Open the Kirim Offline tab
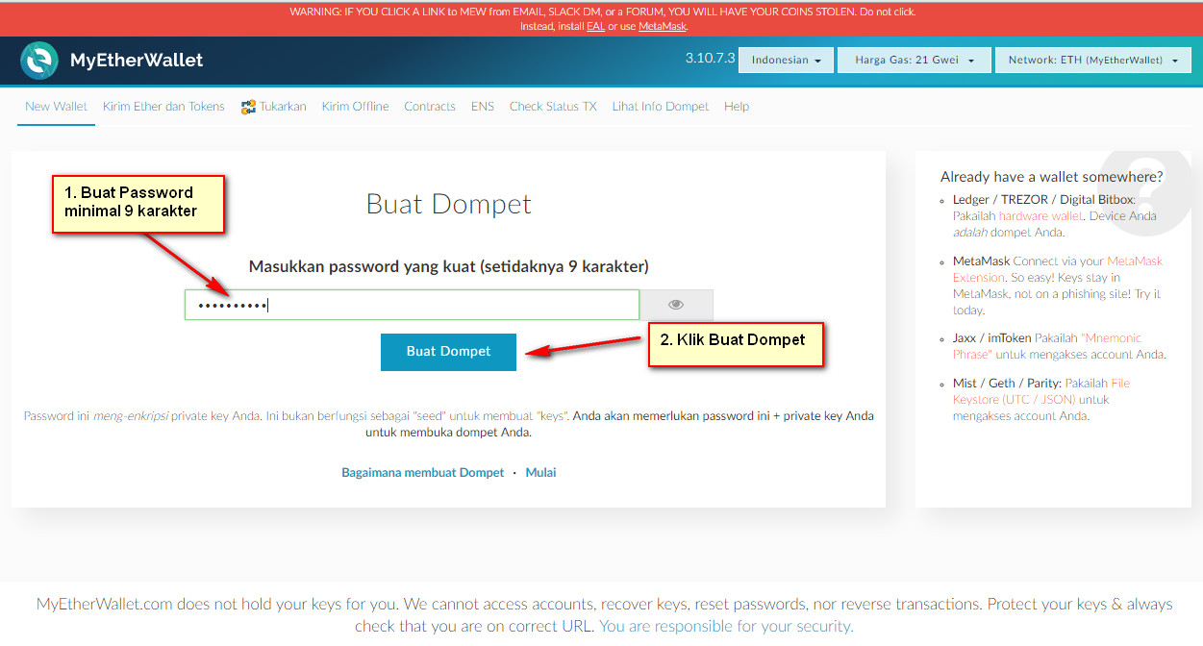1203x646 pixels. 356,107
